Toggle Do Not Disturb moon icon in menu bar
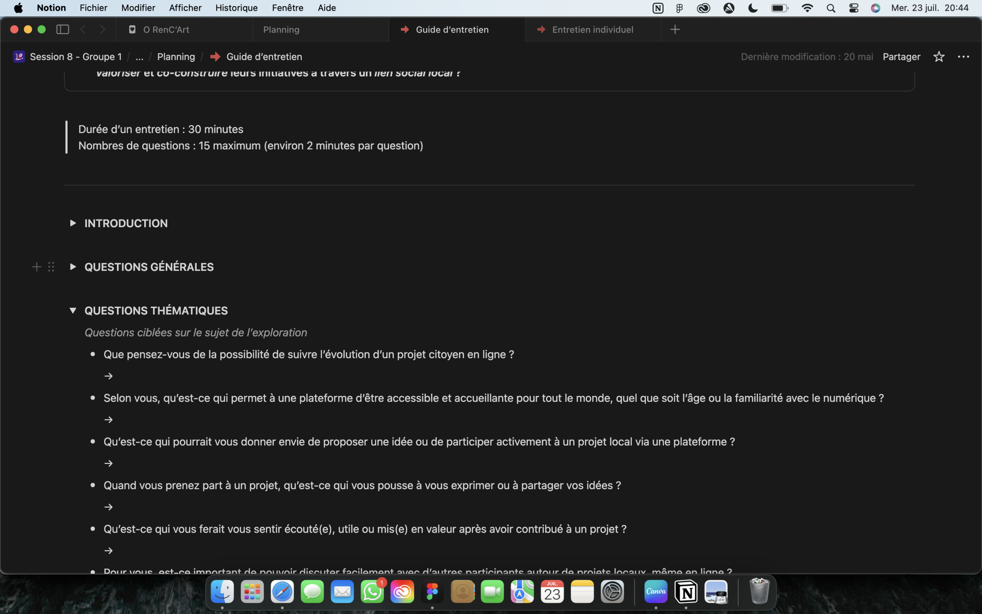The image size is (982, 614). pos(753,8)
